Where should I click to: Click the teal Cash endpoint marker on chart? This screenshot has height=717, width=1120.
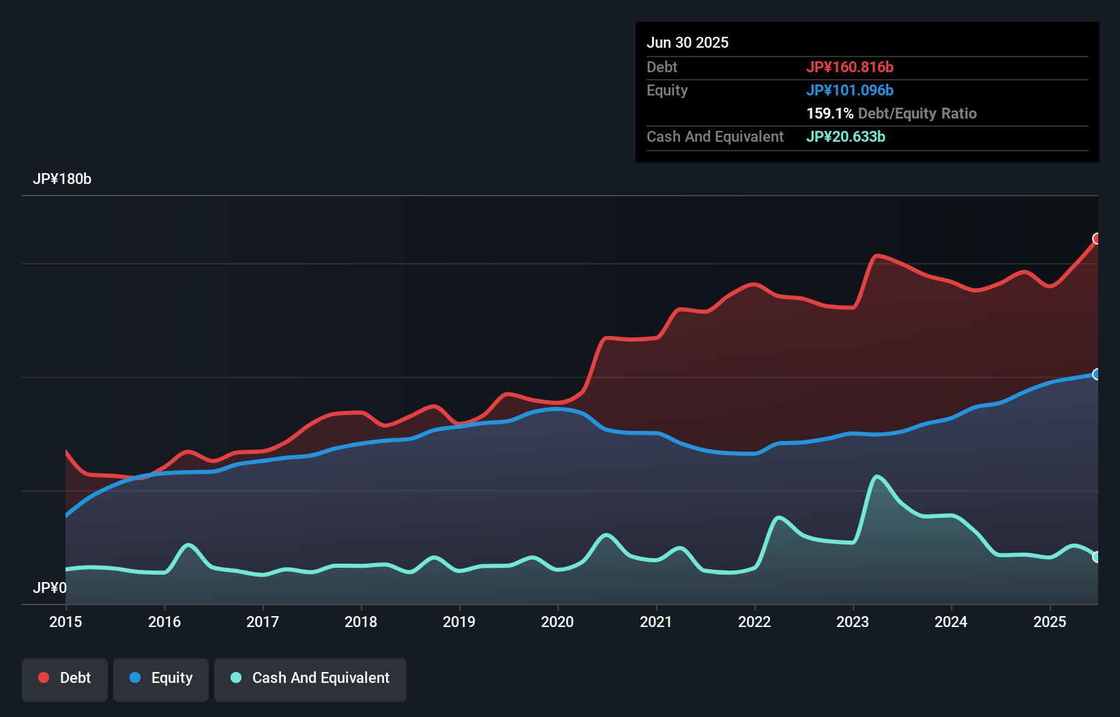pyautogui.click(x=1097, y=557)
